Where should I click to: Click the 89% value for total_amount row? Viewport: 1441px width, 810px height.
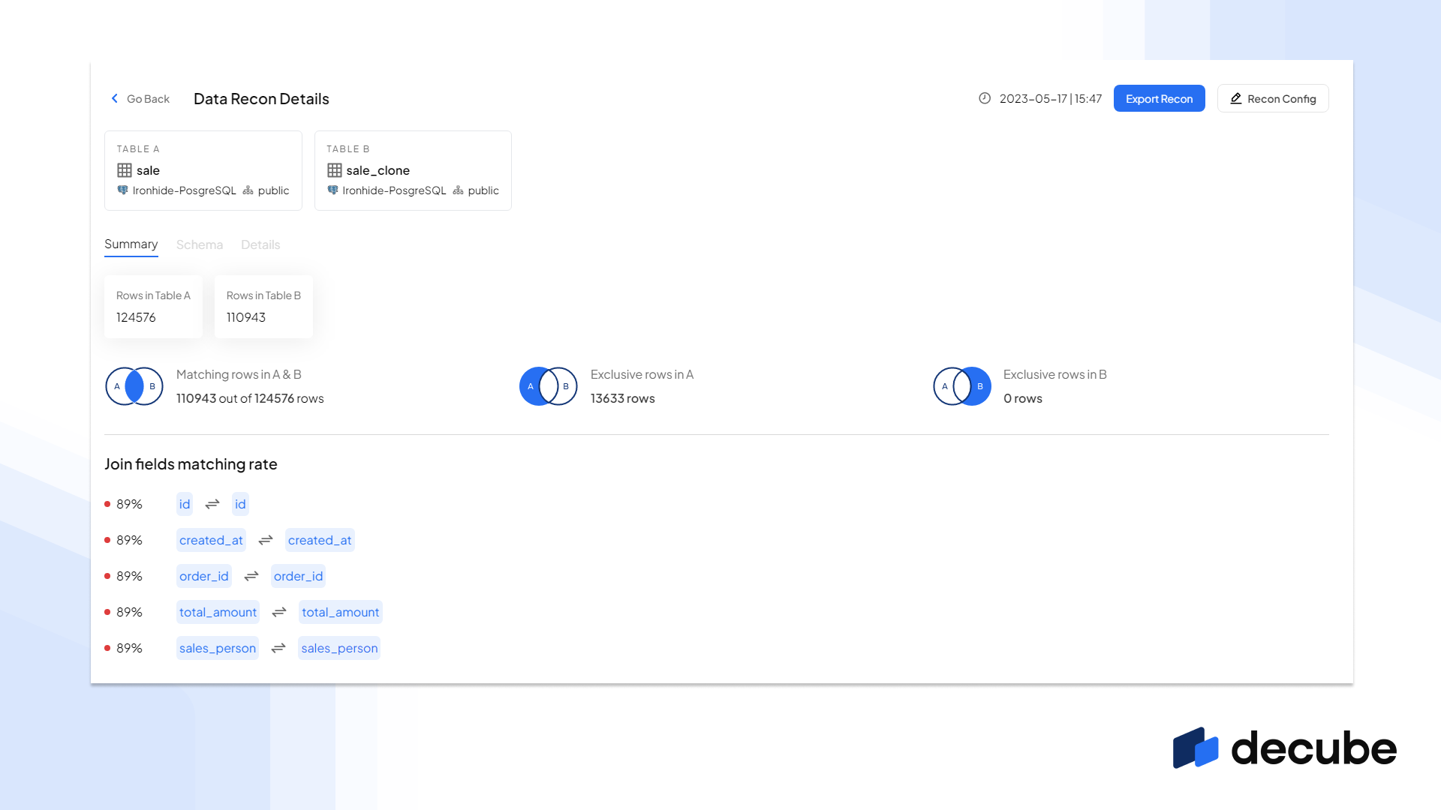coord(129,612)
